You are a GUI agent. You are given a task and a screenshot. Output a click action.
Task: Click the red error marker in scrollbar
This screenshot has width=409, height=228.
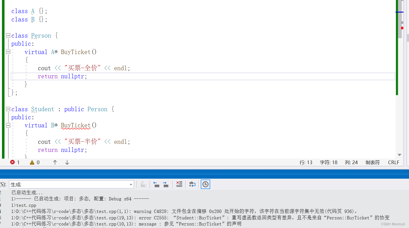[x=402, y=28]
